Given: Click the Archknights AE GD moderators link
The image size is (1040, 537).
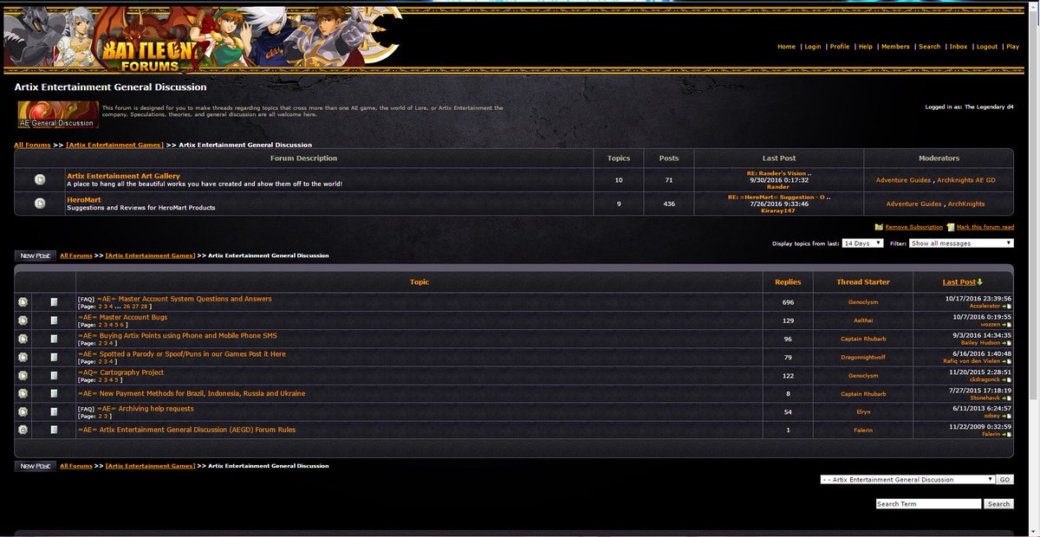Looking at the screenshot, I should coord(966,180).
